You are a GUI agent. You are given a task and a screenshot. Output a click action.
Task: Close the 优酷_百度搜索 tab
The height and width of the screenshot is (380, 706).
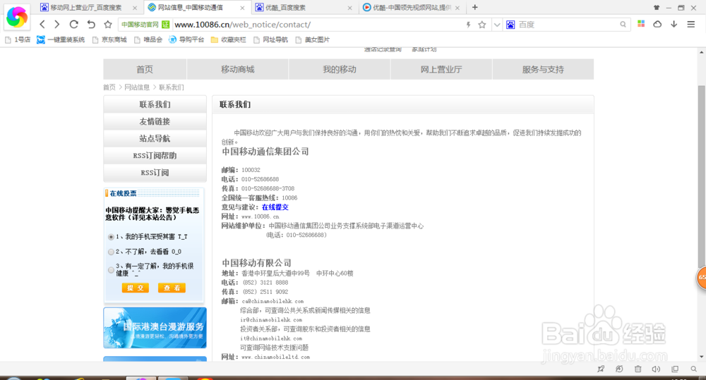pyautogui.click(x=350, y=8)
